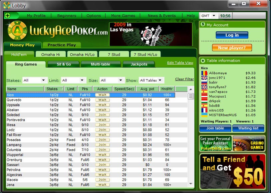Click the flag icon next to jonc1971
Screen dimensions: 271x193
tap(204, 78)
